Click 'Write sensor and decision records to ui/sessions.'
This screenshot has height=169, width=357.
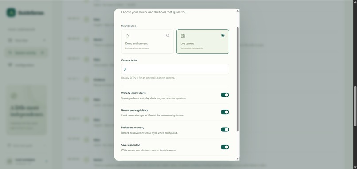click(148, 150)
